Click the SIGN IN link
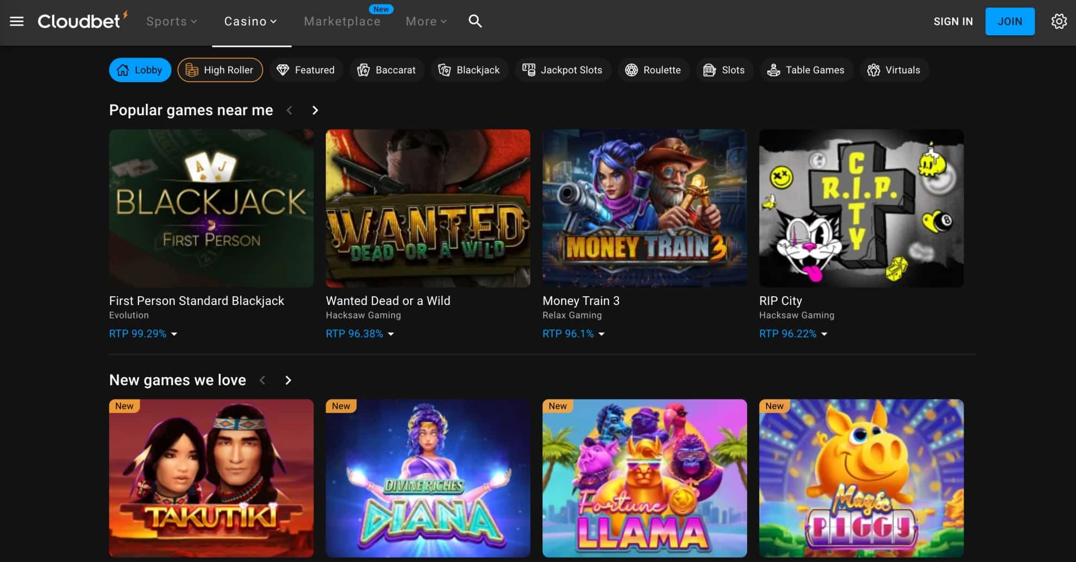1076x562 pixels. (953, 21)
